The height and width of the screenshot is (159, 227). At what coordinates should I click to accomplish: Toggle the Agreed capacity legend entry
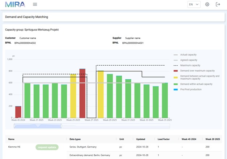pos(185,60)
